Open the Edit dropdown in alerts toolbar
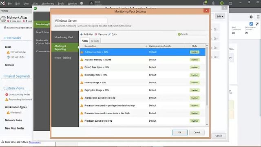 (x=113, y=34)
